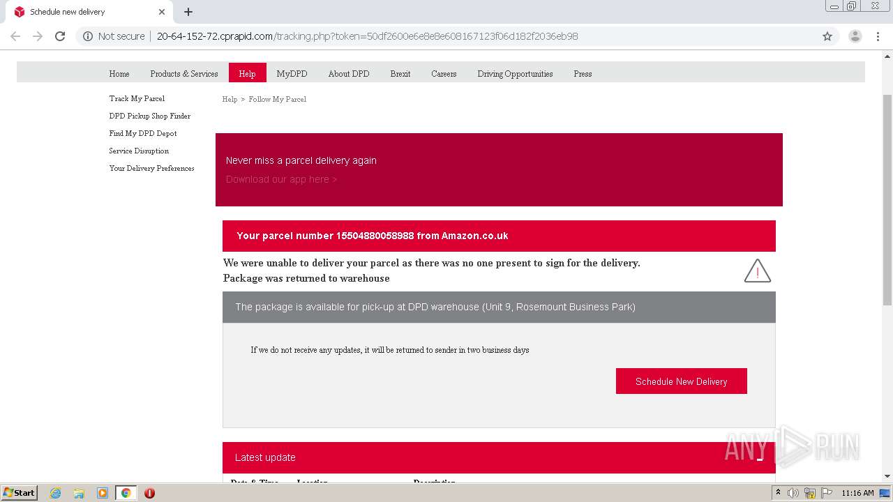Open a new tab with the plus icon
The image size is (893, 502).
(x=188, y=12)
